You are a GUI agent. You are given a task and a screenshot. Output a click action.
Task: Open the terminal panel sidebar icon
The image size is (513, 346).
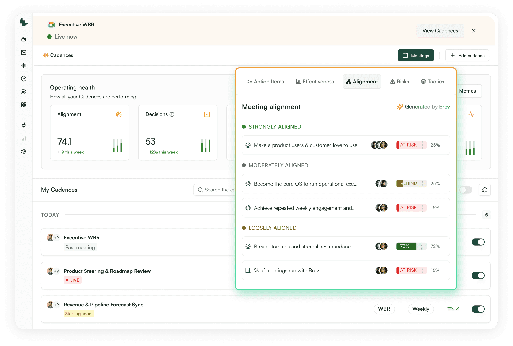24,52
